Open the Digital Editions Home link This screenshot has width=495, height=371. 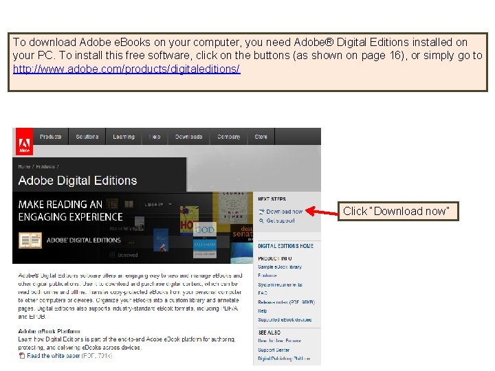point(285,246)
